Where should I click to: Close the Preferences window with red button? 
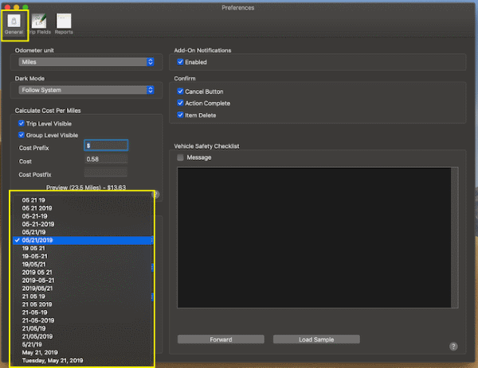tap(6, 7)
